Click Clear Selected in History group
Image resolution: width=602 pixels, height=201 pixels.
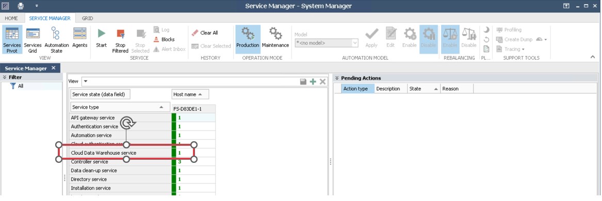click(x=211, y=46)
